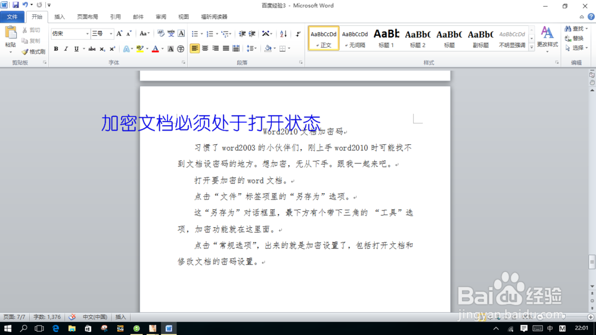Viewport: 596px width, 335px height.
Task: Open Word Help question mark icon
Action: coord(591,17)
